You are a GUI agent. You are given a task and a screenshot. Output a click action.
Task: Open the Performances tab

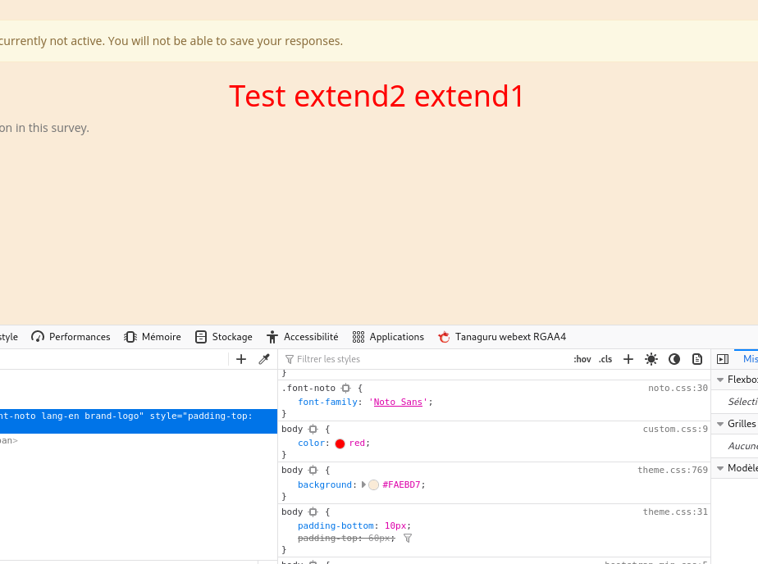pyautogui.click(x=71, y=337)
